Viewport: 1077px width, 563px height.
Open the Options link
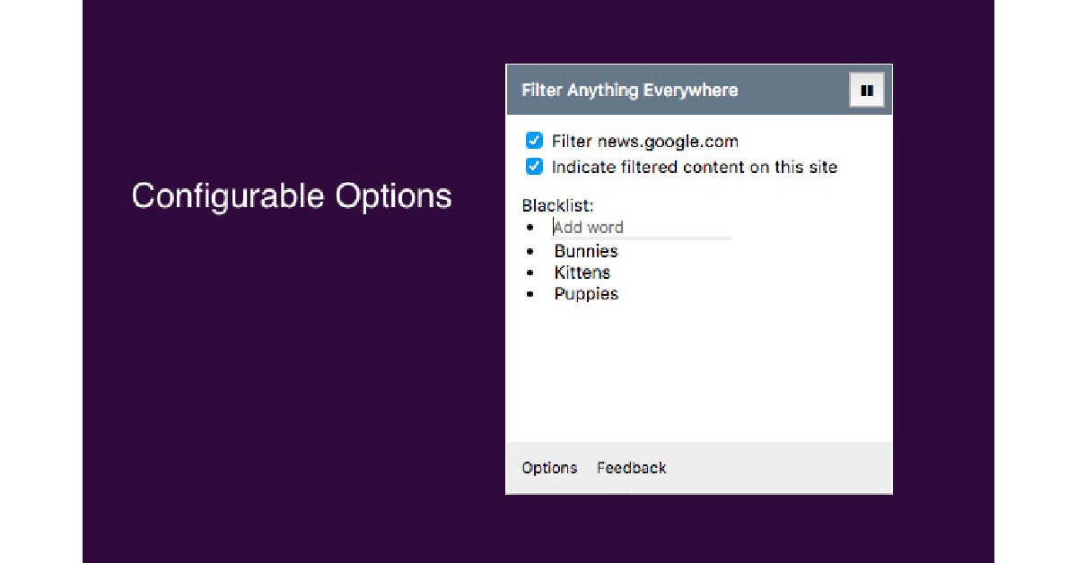(x=549, y=468)
